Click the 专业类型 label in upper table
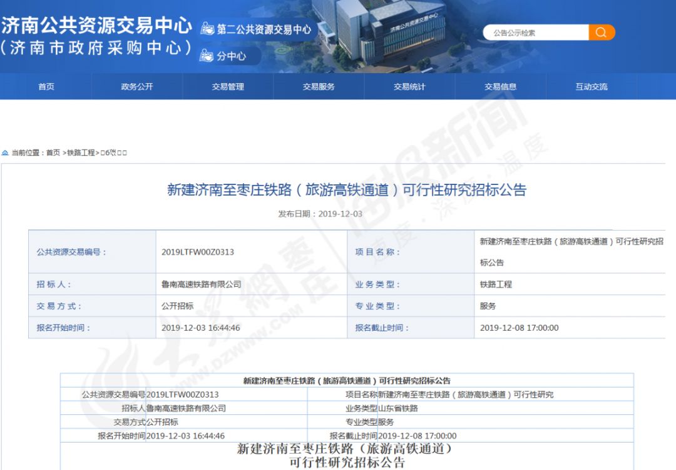 tap(377, 306)
